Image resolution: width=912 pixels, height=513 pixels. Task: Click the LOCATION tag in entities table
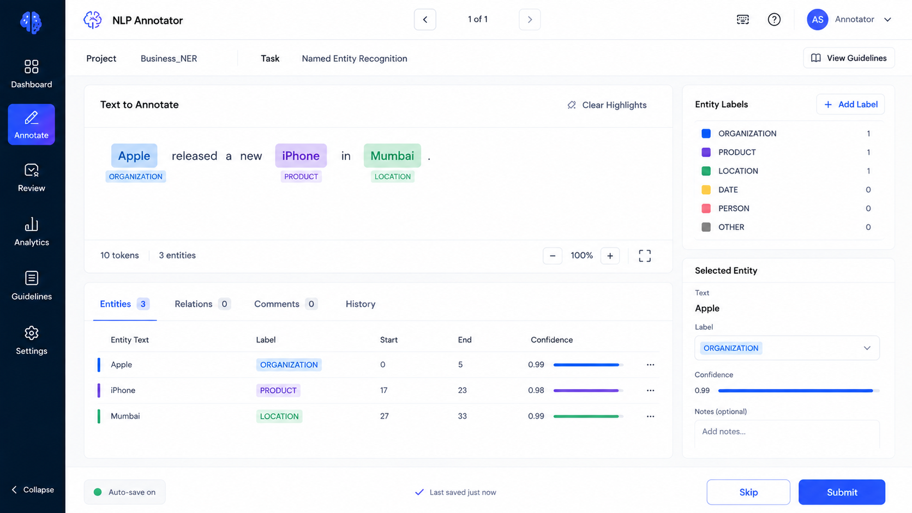coord(279,416)
